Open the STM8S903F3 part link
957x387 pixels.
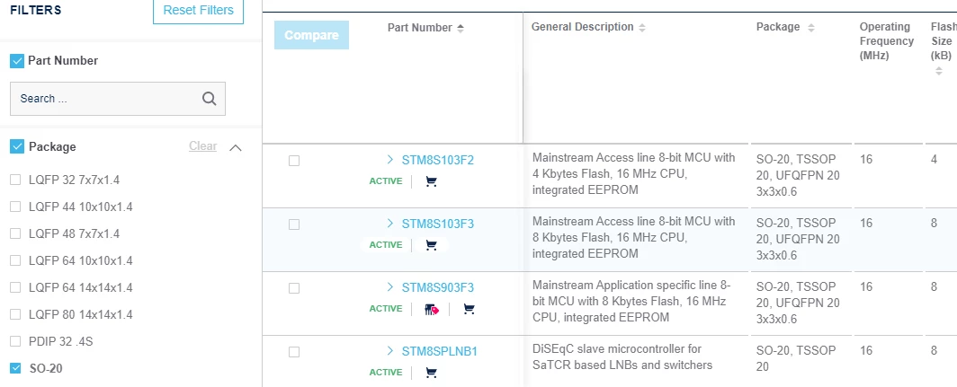tap(438, 287)
